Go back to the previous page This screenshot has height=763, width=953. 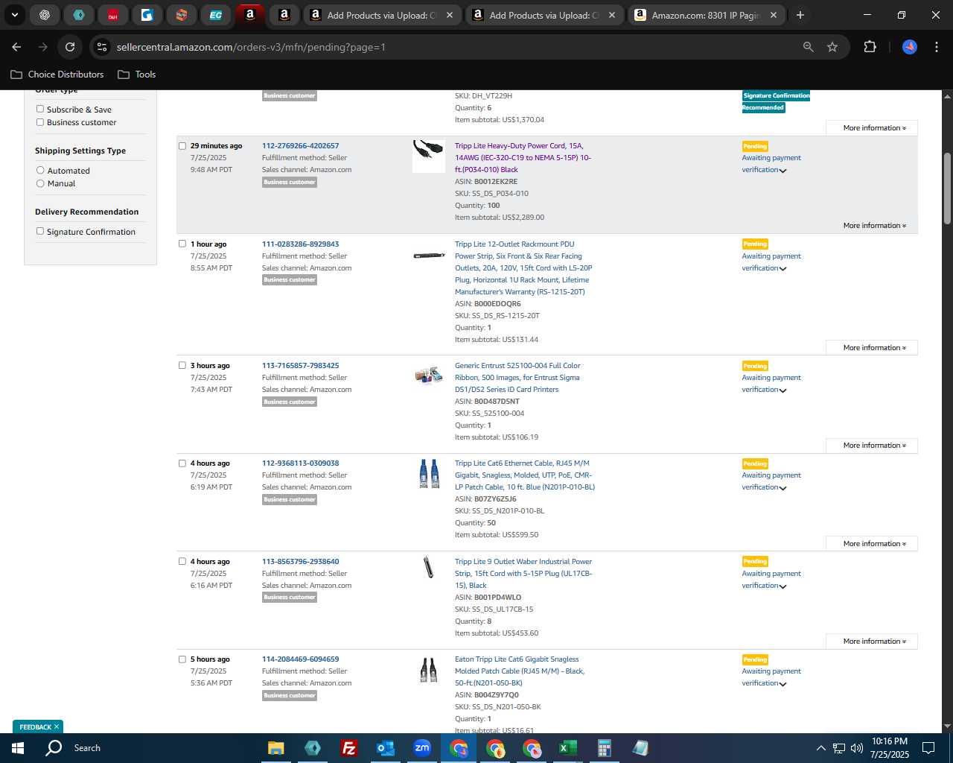(16, 47)
